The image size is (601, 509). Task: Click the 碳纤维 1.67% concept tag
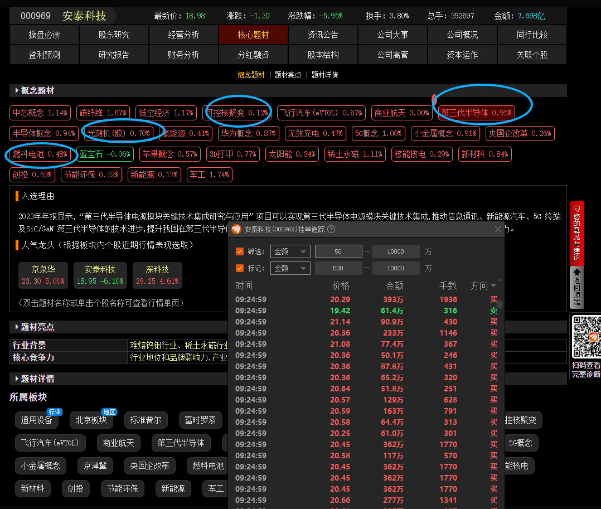[103, 113]
